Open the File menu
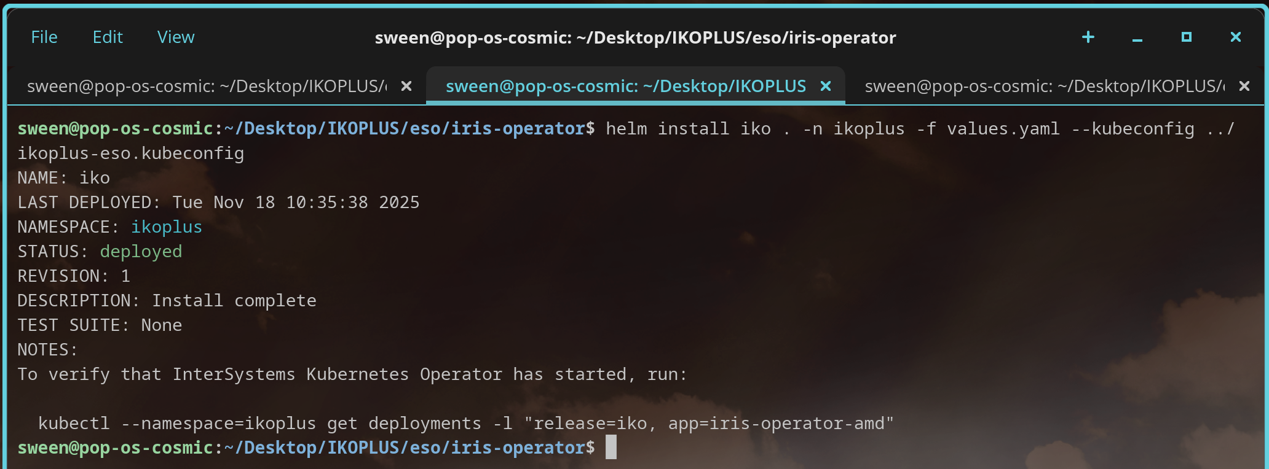1269x469 pixels. pos(44,37)
